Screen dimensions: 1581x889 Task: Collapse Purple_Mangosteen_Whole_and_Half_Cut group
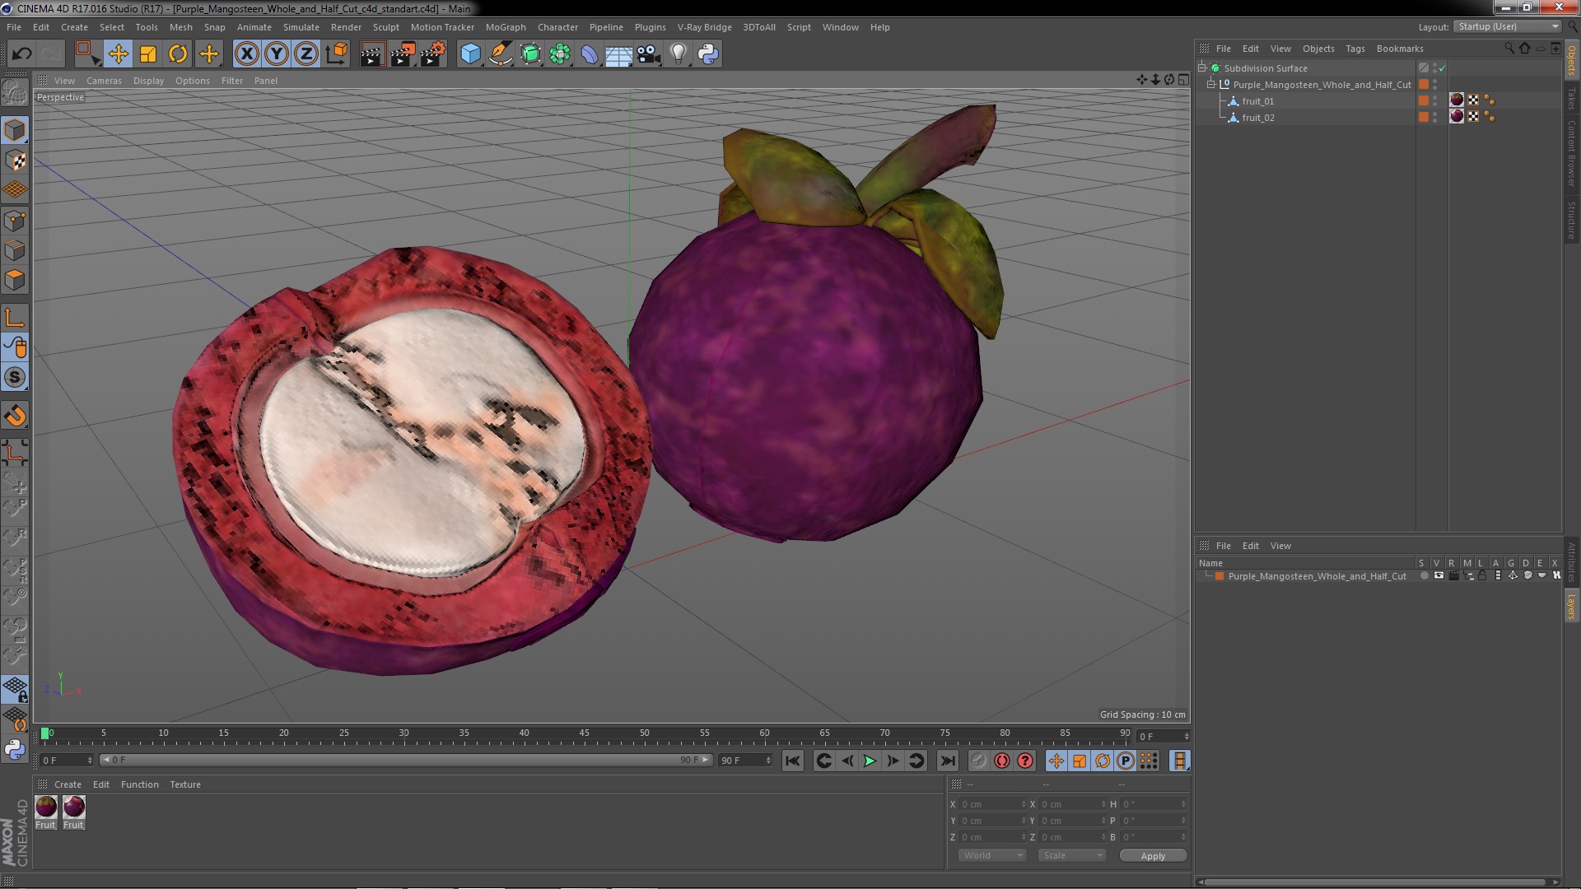[1211, 85]
